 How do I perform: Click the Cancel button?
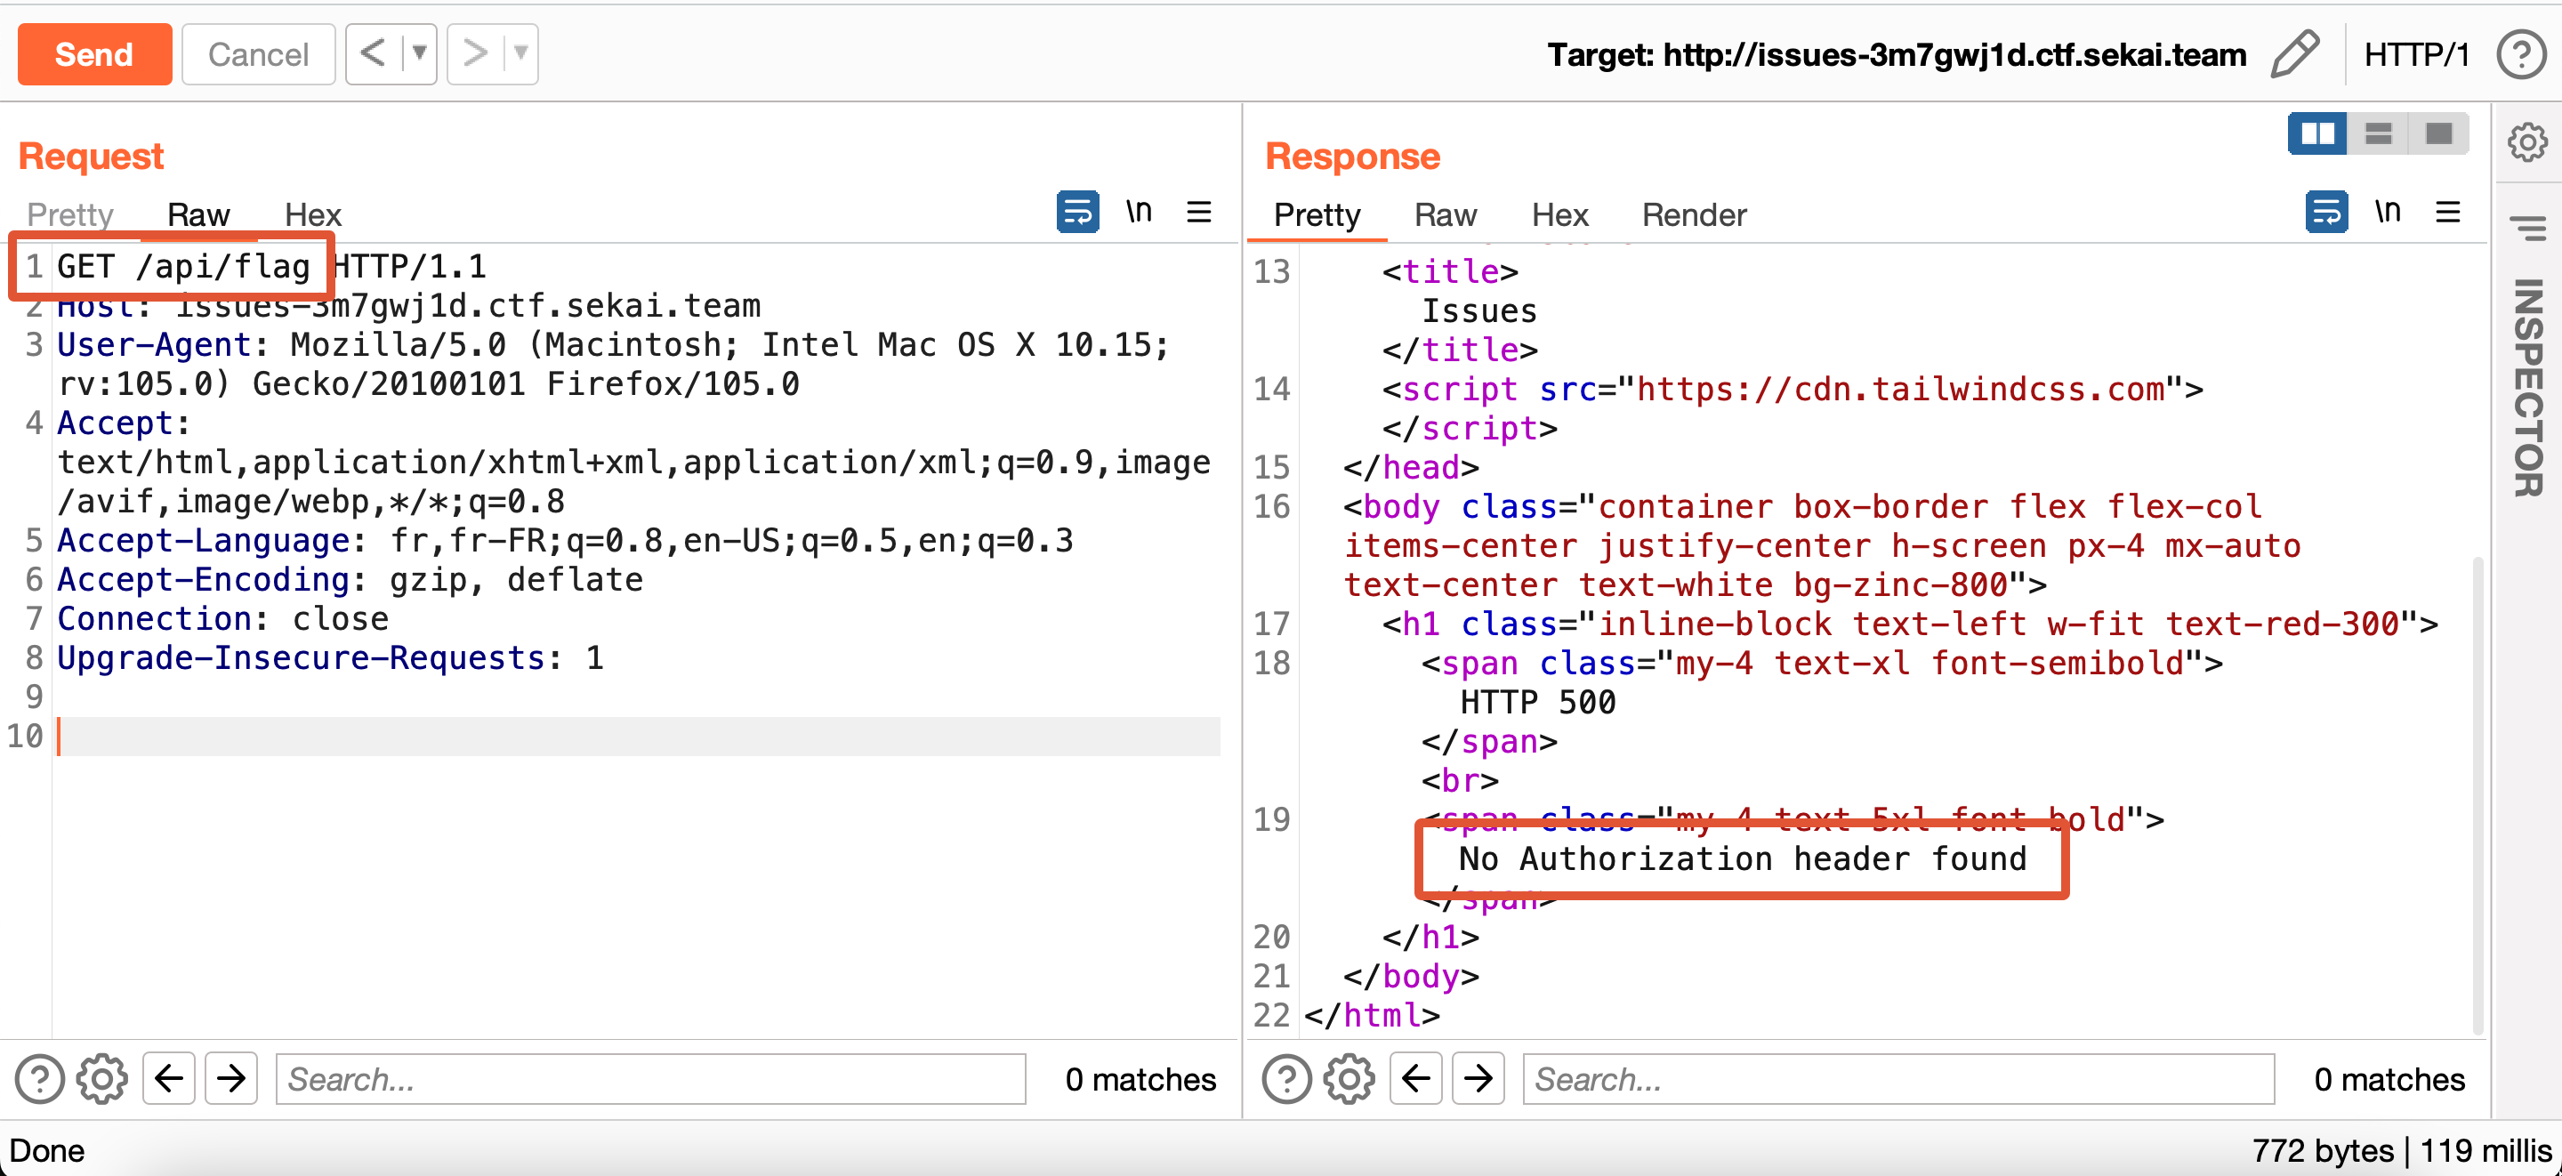point(259,53)
